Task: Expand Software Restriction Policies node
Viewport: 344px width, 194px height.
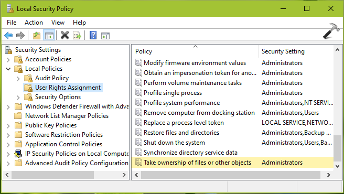Action: 8,135
